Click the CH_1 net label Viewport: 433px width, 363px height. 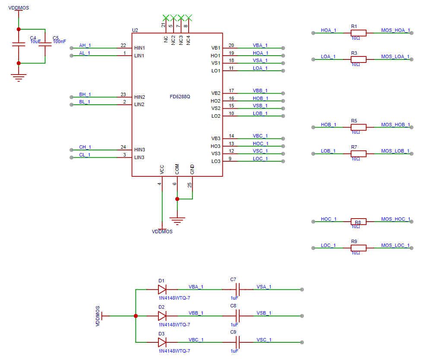85,147
